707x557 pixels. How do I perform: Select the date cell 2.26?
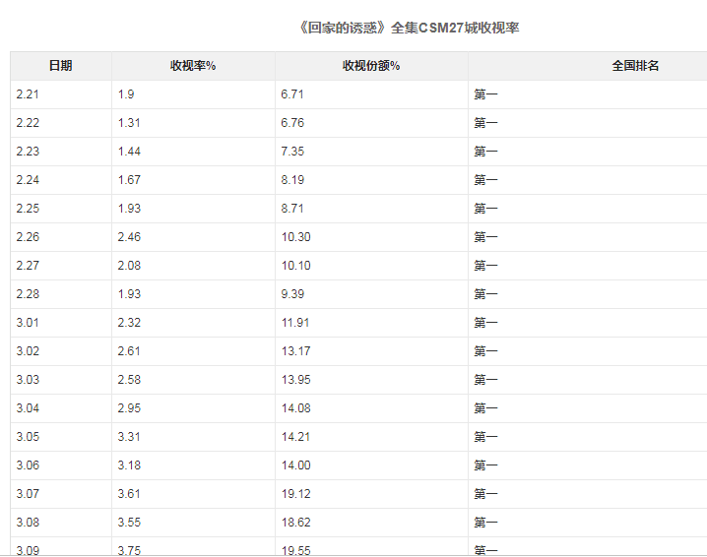click(x=61, y=237)
